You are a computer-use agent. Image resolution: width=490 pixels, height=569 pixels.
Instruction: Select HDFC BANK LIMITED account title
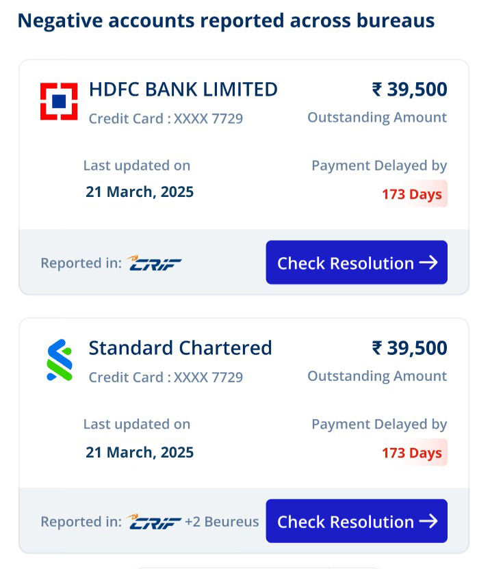[183, 90]
